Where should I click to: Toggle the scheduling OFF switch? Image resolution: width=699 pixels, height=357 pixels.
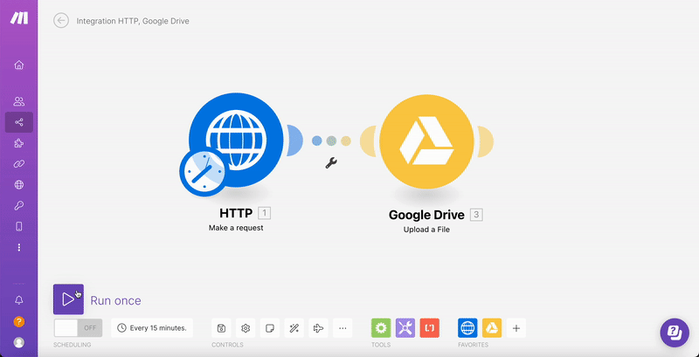pyautogui.click(x=78, y=328)
